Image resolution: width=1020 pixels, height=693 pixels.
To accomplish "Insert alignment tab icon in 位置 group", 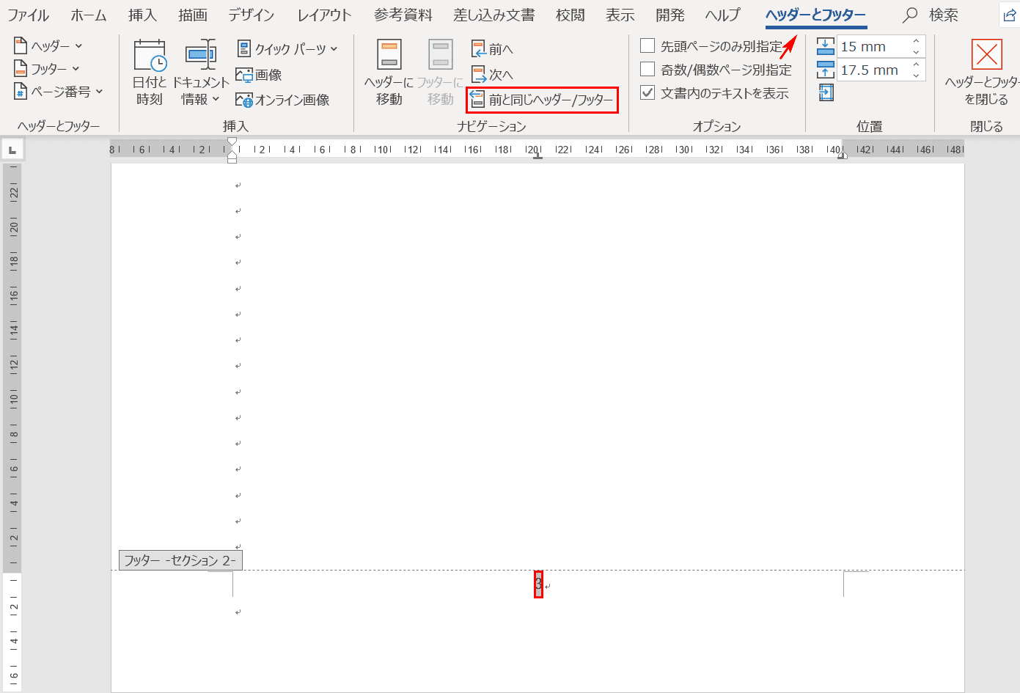I will coord(826,92).
